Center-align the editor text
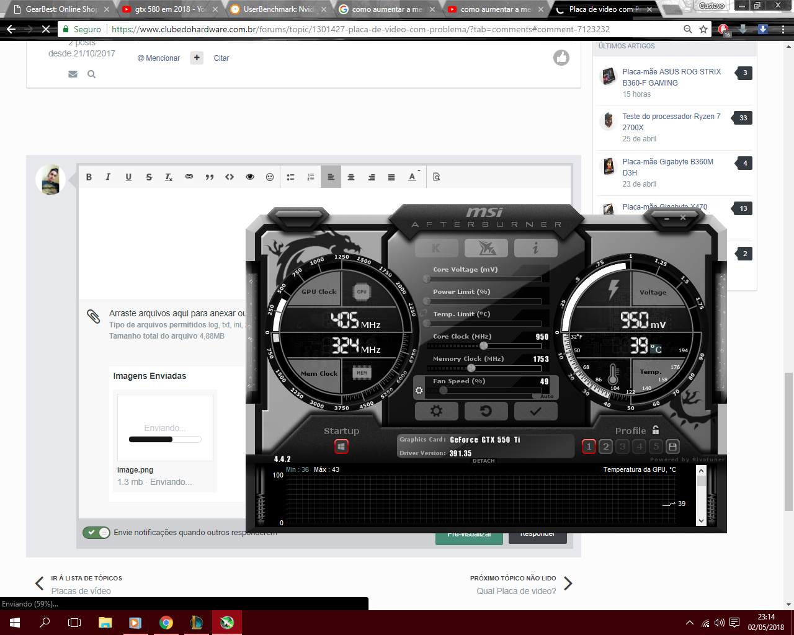 point(351,177)
